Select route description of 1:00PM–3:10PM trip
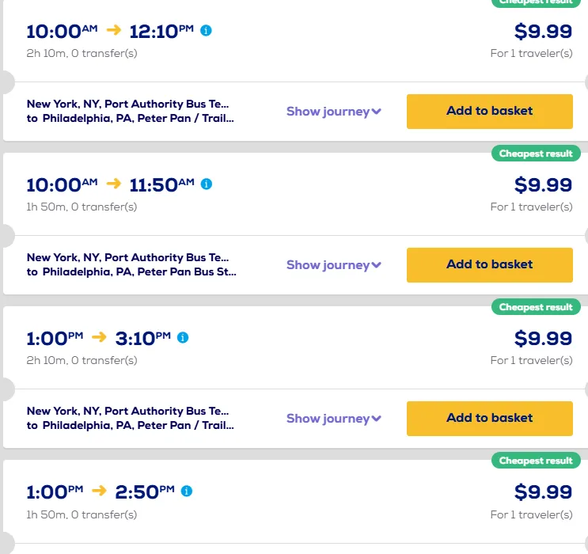The width and height of the screenshot is (588, 554). point(131,419)
